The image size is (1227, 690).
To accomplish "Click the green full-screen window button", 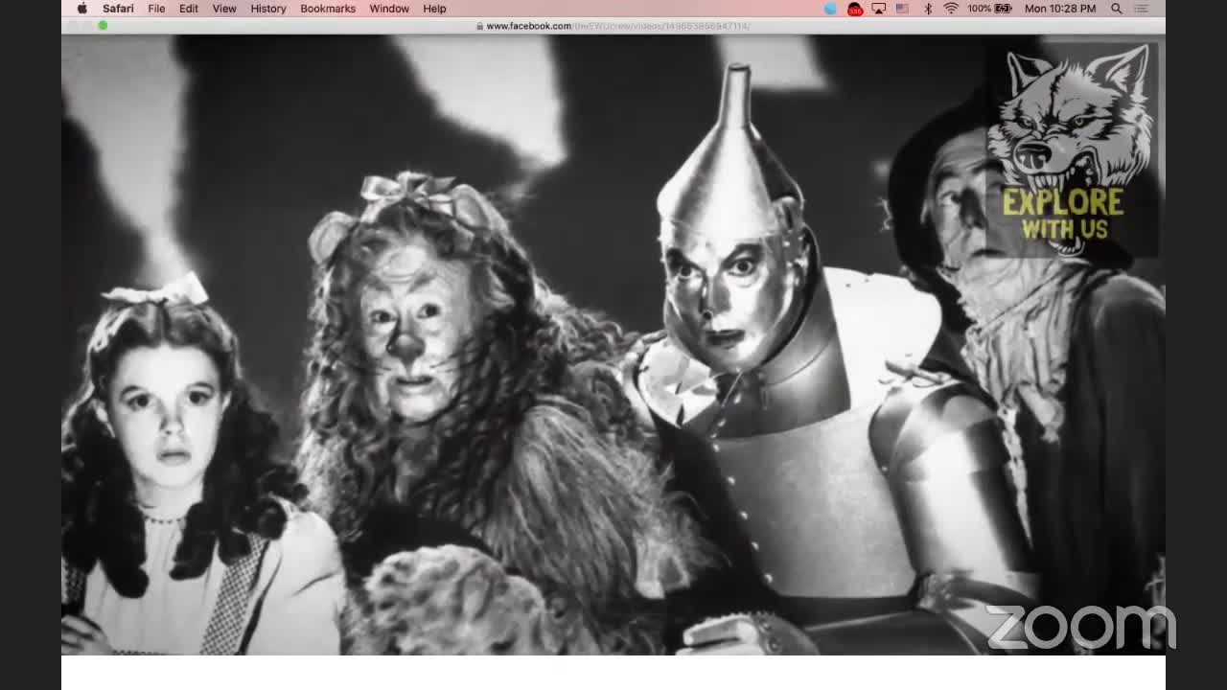I will (x=103, y=26).
